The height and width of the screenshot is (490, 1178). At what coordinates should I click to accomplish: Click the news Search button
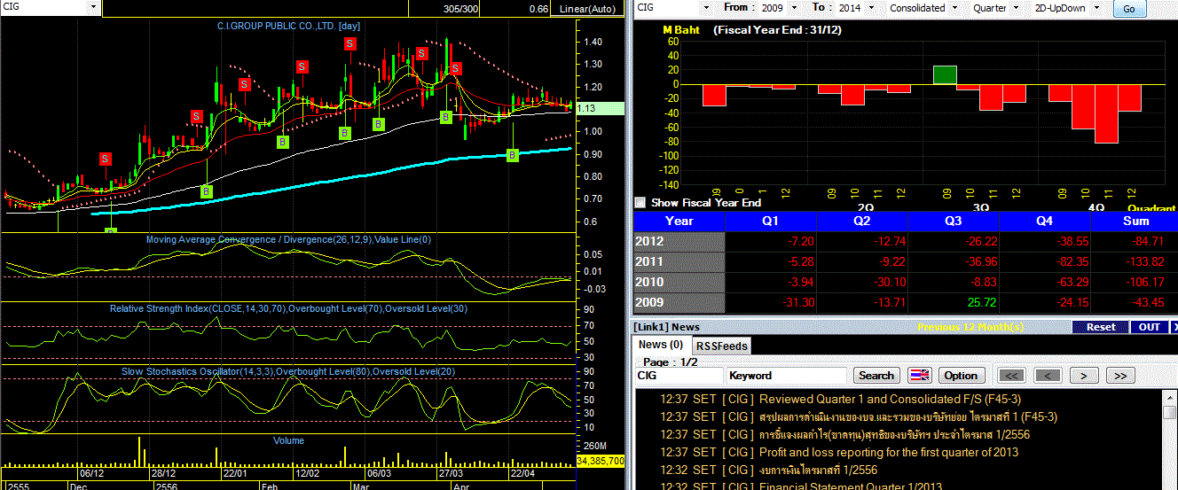[x=876, y=376]
